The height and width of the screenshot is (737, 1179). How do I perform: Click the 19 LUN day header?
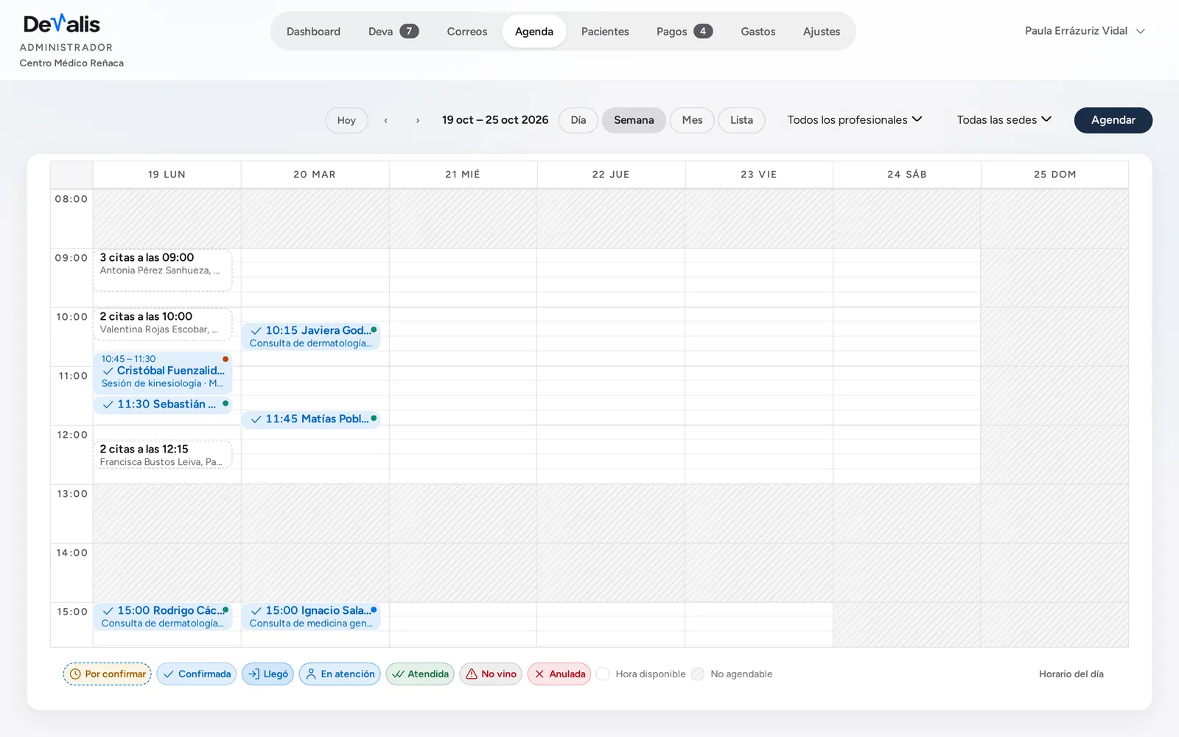pyautogui.click(x=167, y=175)
